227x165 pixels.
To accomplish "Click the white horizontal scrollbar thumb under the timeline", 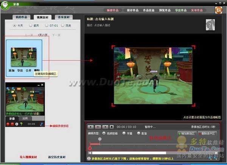I will (x=129, y=153).
